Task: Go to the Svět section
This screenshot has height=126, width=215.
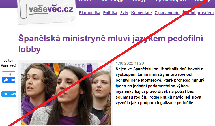Action: [124, 13]
